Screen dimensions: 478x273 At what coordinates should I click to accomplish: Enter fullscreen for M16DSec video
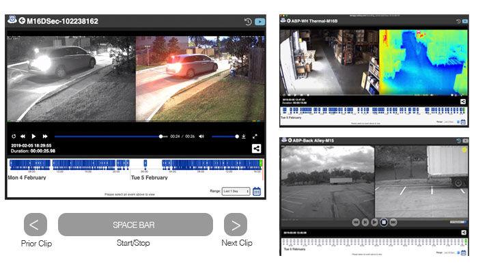255,136
